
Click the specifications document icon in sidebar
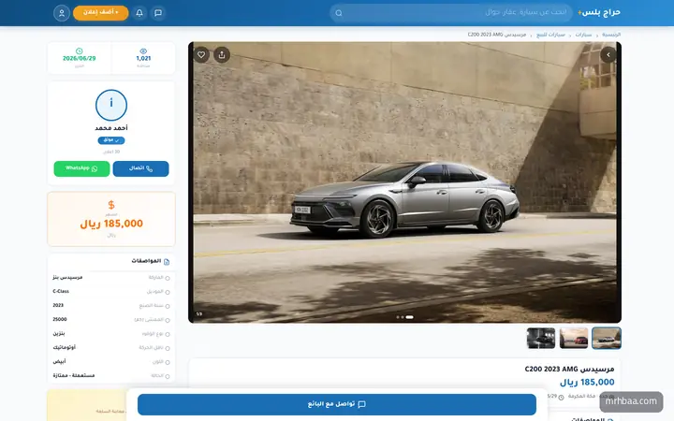coord(167,262)
